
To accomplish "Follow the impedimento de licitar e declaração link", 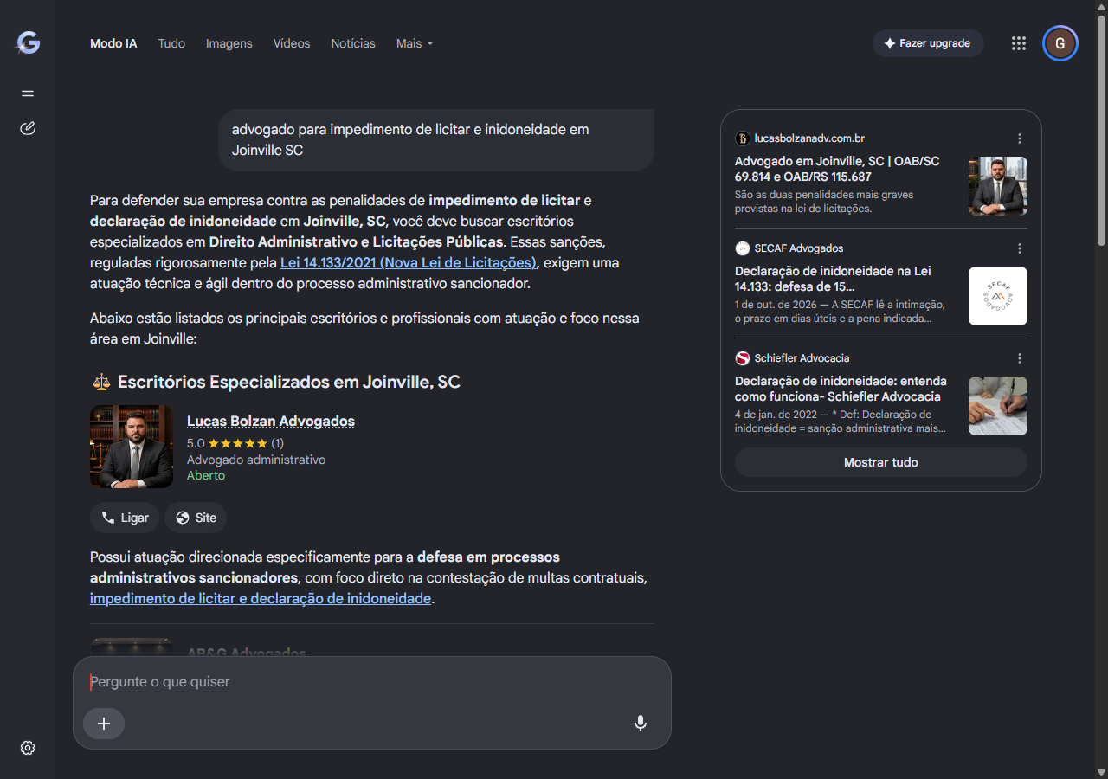I will pos(261,598).
